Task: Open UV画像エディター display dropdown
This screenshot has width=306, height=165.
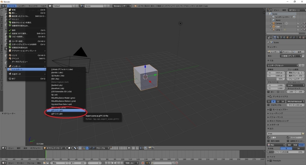Action: point(291,56)
